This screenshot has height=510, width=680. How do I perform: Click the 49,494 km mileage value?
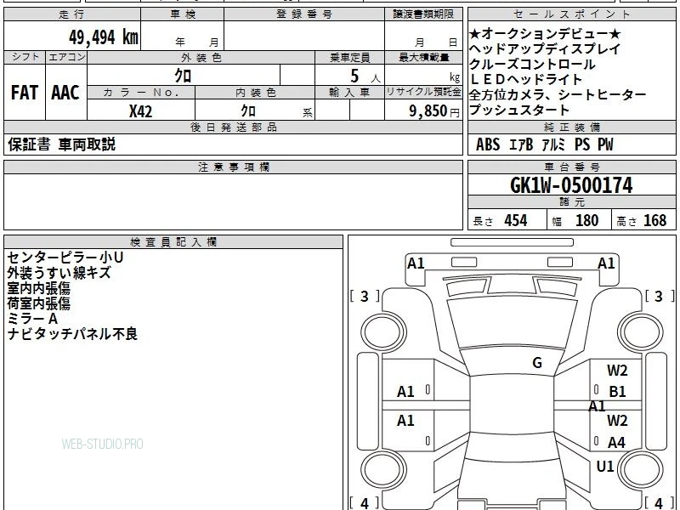tap(103, 37)
